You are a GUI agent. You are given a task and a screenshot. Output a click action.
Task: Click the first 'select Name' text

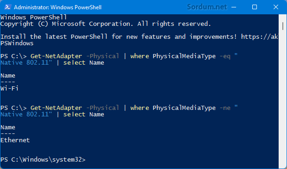tap(84, 63)
